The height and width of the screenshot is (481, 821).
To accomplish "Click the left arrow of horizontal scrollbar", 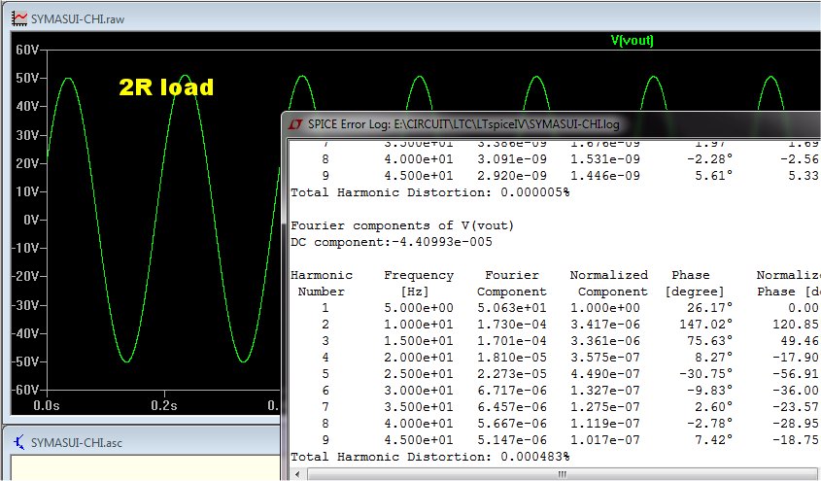I will (x=297, y=475).
